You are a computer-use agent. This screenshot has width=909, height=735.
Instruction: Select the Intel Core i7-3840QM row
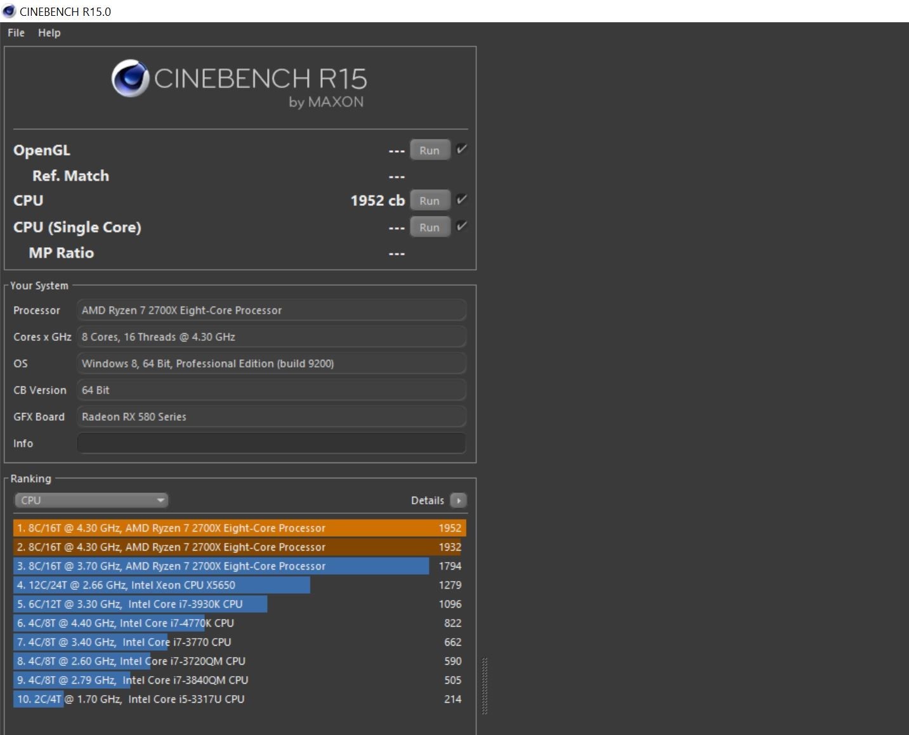240,680
